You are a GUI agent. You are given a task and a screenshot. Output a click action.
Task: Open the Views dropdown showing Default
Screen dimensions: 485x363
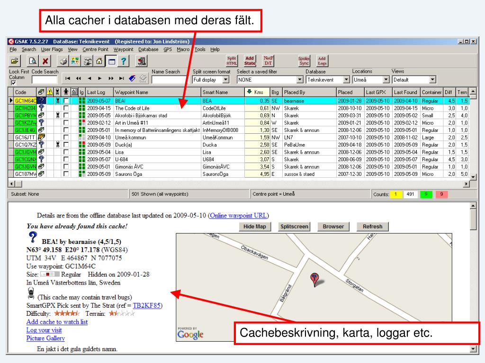click(x=433, y=79)
